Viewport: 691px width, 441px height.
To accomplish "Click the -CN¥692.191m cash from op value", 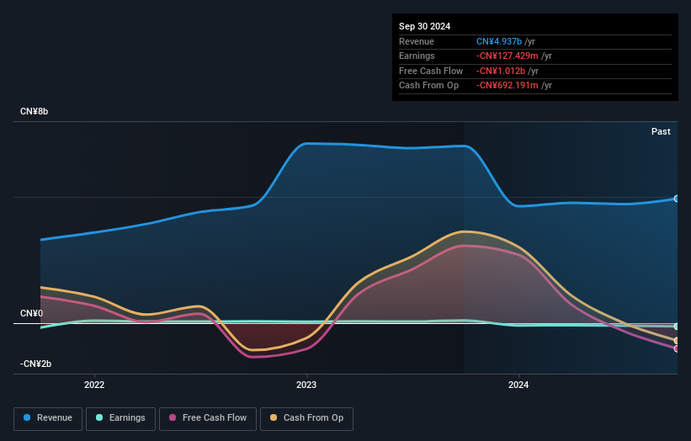I will coord(507,86).
